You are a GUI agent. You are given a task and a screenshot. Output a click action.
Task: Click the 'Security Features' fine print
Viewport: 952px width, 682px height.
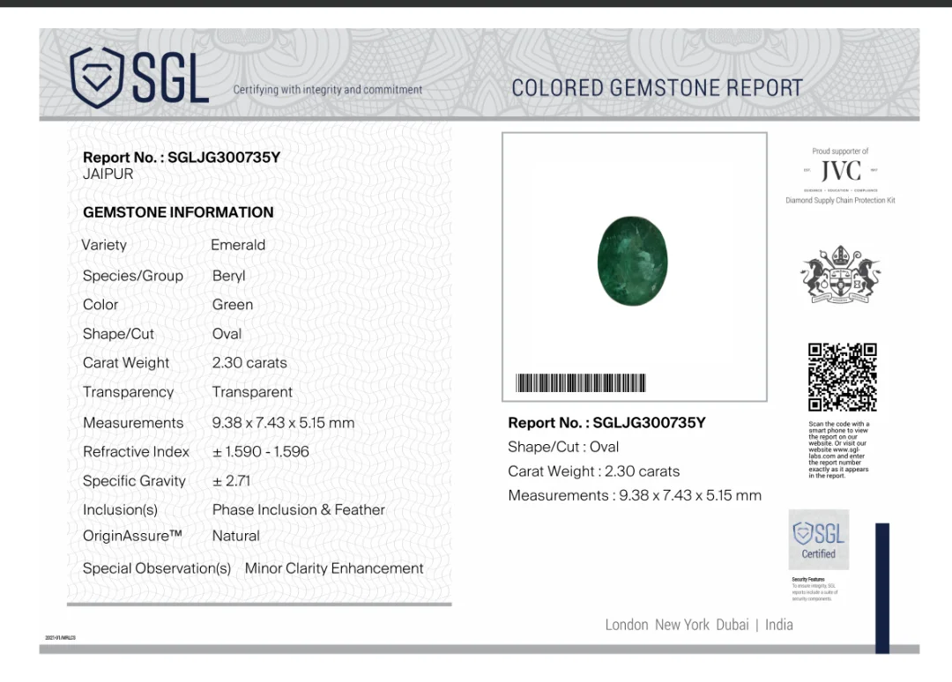(x=814, y=589)
